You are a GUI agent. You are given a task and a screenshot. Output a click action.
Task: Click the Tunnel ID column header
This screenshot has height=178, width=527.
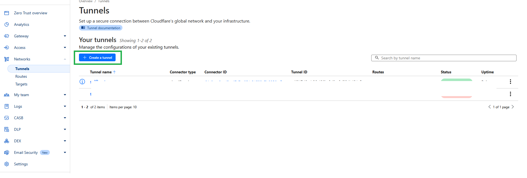click(299, 72)
